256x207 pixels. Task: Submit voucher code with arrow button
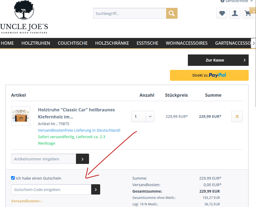(96, 189)
